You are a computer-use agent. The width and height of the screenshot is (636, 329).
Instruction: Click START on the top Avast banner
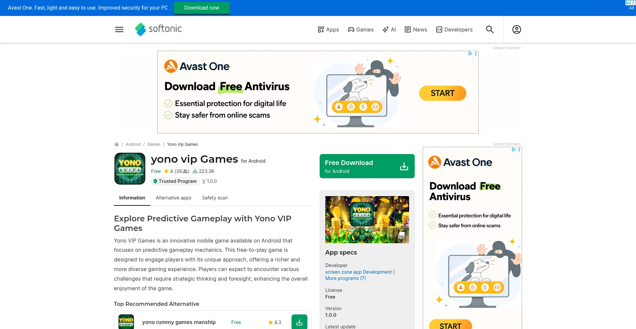(x=443, y=93)
